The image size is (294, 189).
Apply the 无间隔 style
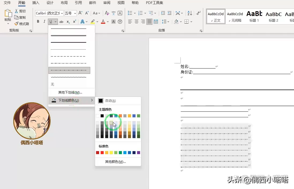pos(235,16)
